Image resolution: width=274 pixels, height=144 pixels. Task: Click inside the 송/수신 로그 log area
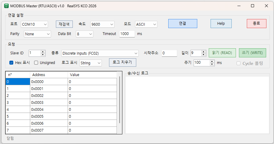pyautogui.click(x=197, y=105)
